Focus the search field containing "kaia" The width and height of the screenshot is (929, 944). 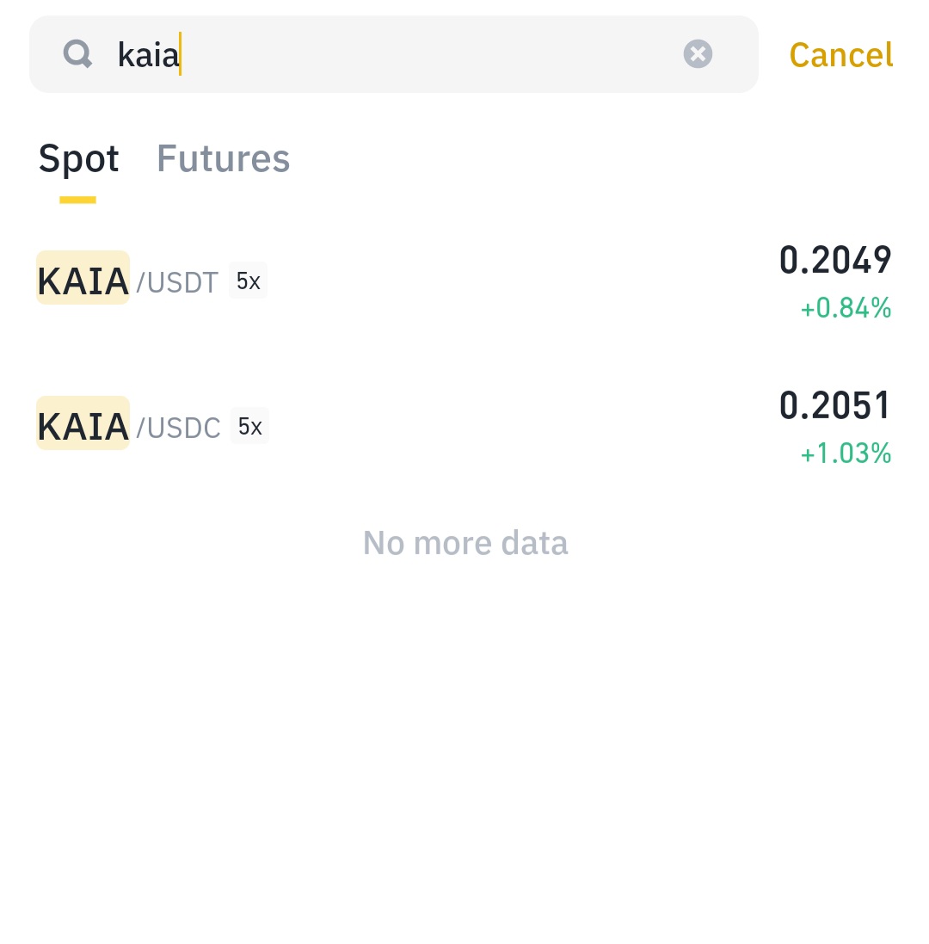pos(413,55)
